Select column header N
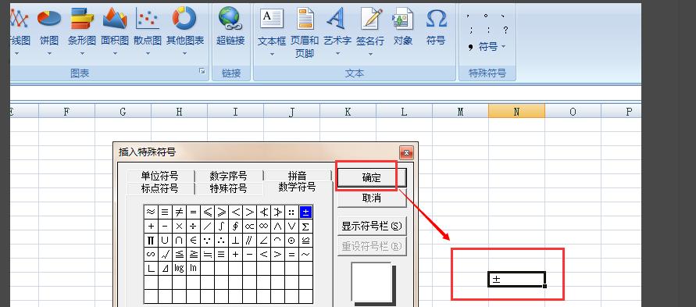 coord(516,112)
